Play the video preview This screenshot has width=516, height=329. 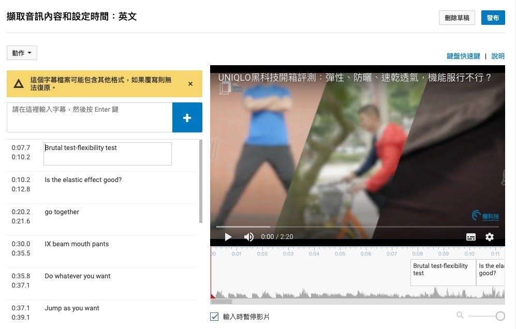tap(228, 237)
